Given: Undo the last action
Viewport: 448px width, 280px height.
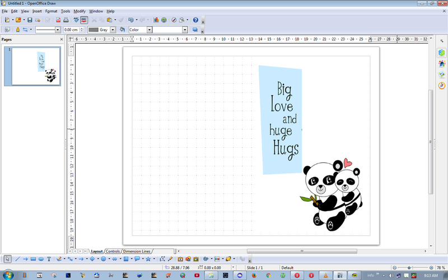Looking at the screenshot, I should pos(131,20).
